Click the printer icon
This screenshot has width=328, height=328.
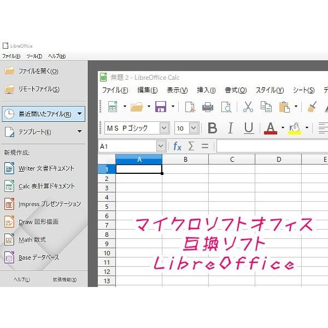(x=208, y=107)
